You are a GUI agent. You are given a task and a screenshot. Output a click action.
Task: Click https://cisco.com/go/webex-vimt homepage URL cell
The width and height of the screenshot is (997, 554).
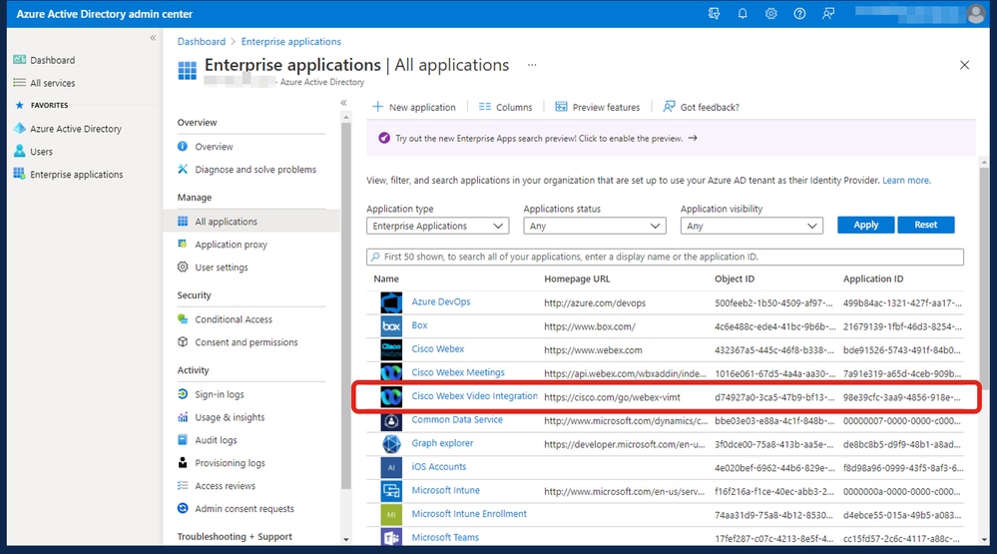(x=612, y=397)
